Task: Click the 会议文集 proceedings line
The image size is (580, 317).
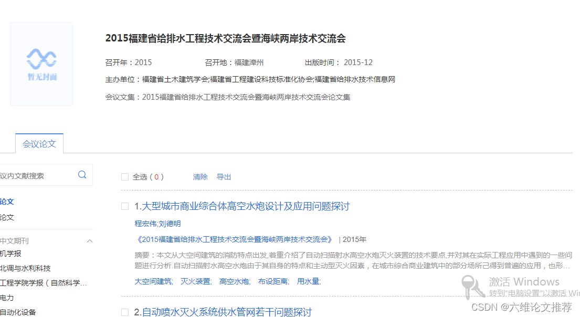Action: [x=227, y=97]
